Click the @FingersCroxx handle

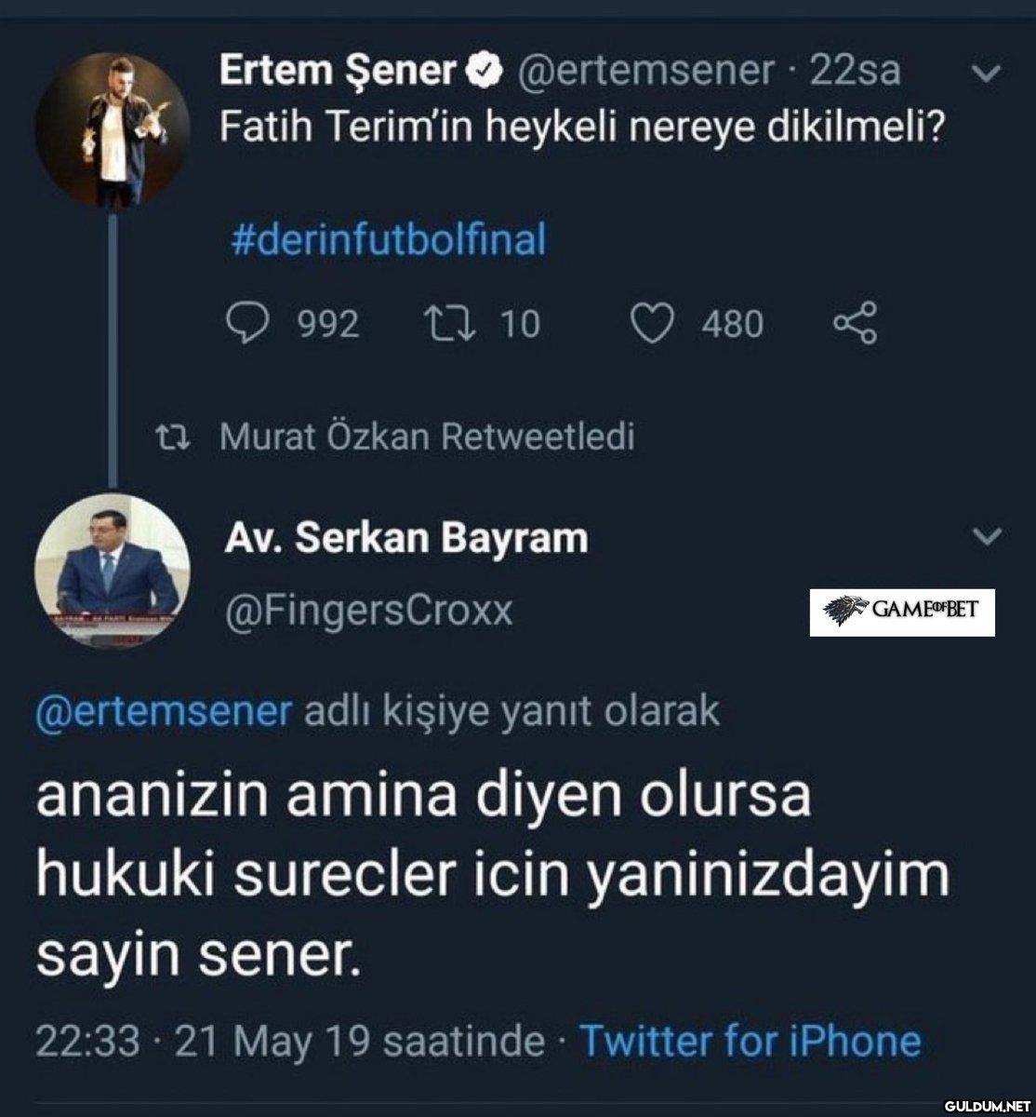pos(369,611)
